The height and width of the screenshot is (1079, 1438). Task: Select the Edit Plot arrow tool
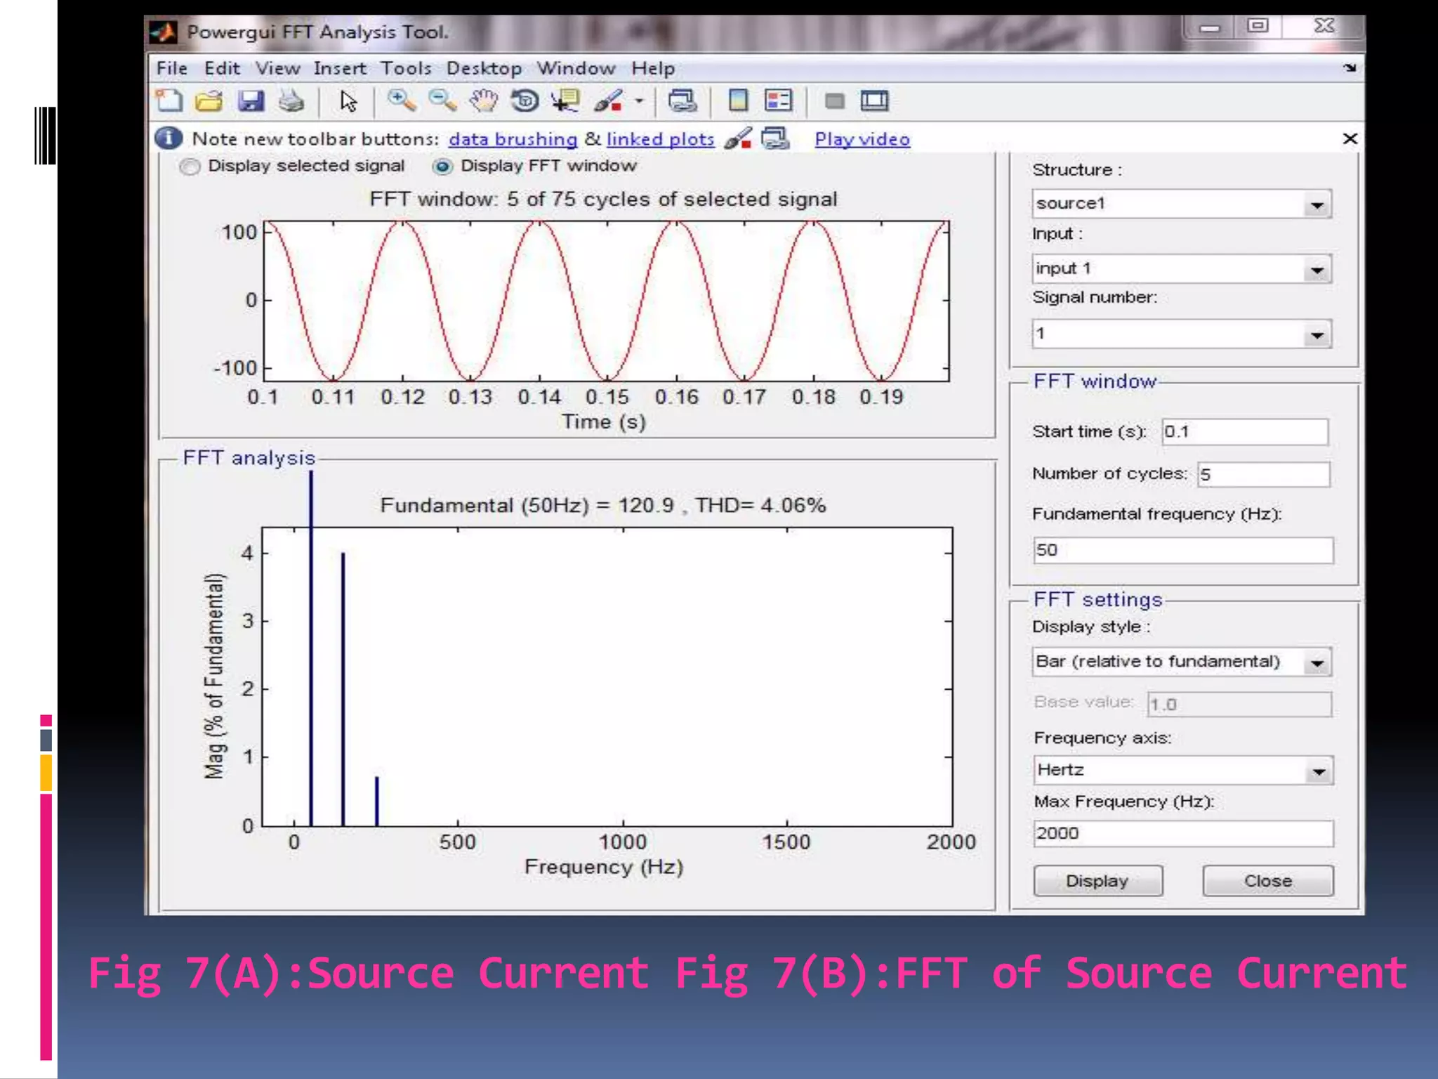(348, 101)
